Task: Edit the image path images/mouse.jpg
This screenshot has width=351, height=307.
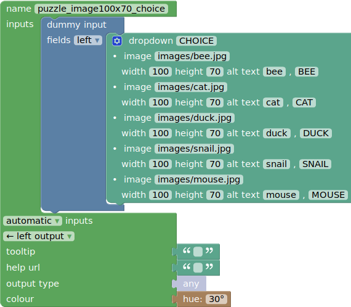Action: [x=199, y=179]
